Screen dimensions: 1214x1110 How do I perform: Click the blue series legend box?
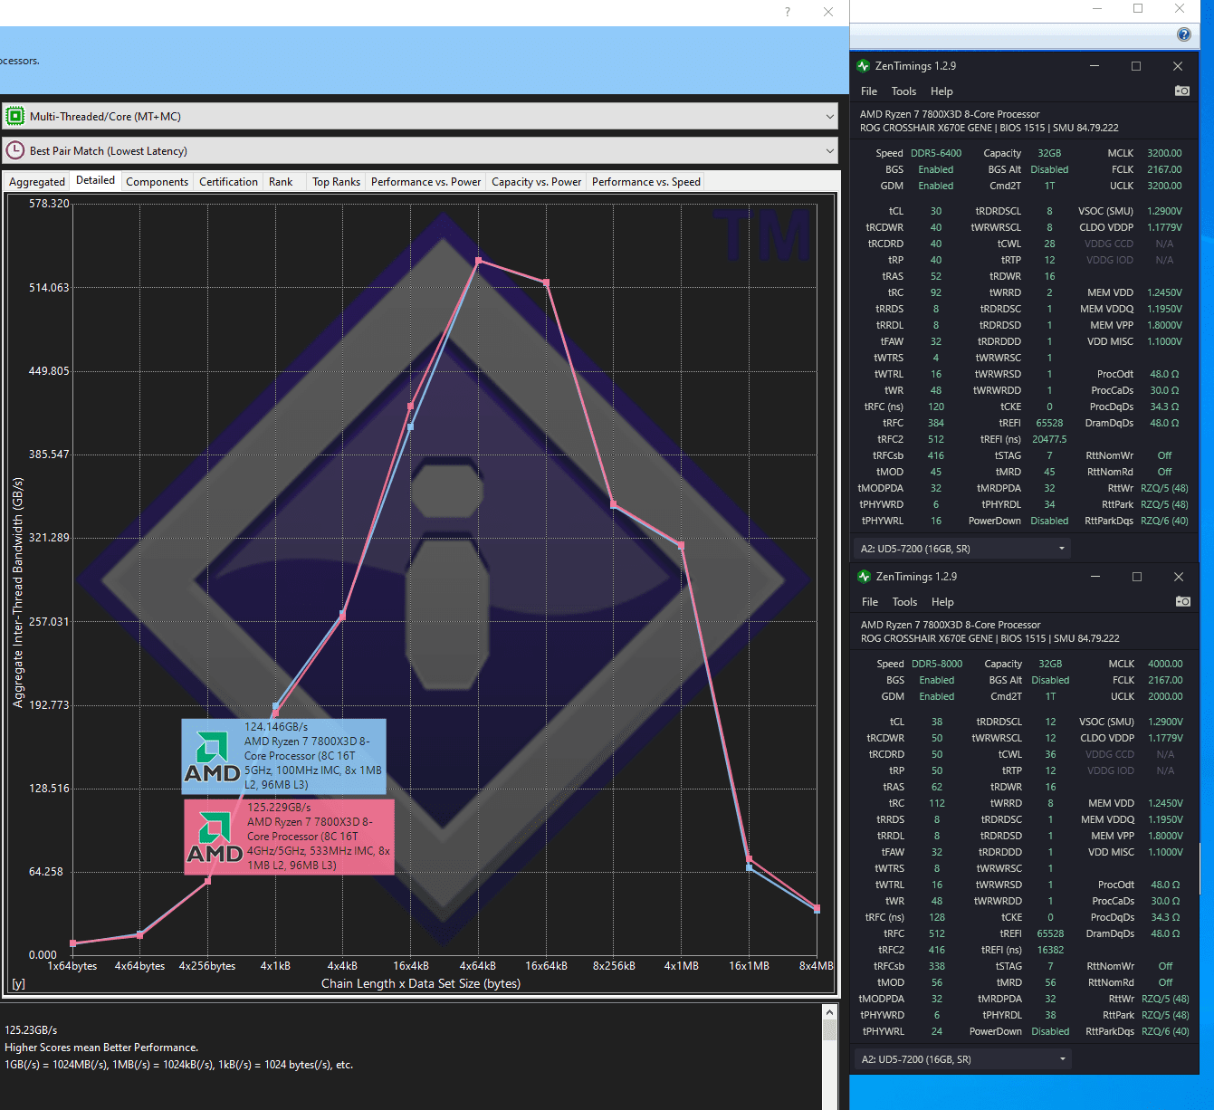click(283, 757)
